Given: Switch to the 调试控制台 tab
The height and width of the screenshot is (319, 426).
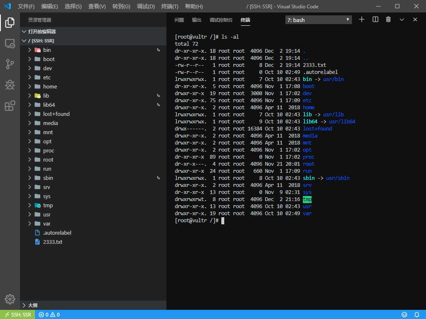Looking at the screenshot, I should tap(221, 20).
